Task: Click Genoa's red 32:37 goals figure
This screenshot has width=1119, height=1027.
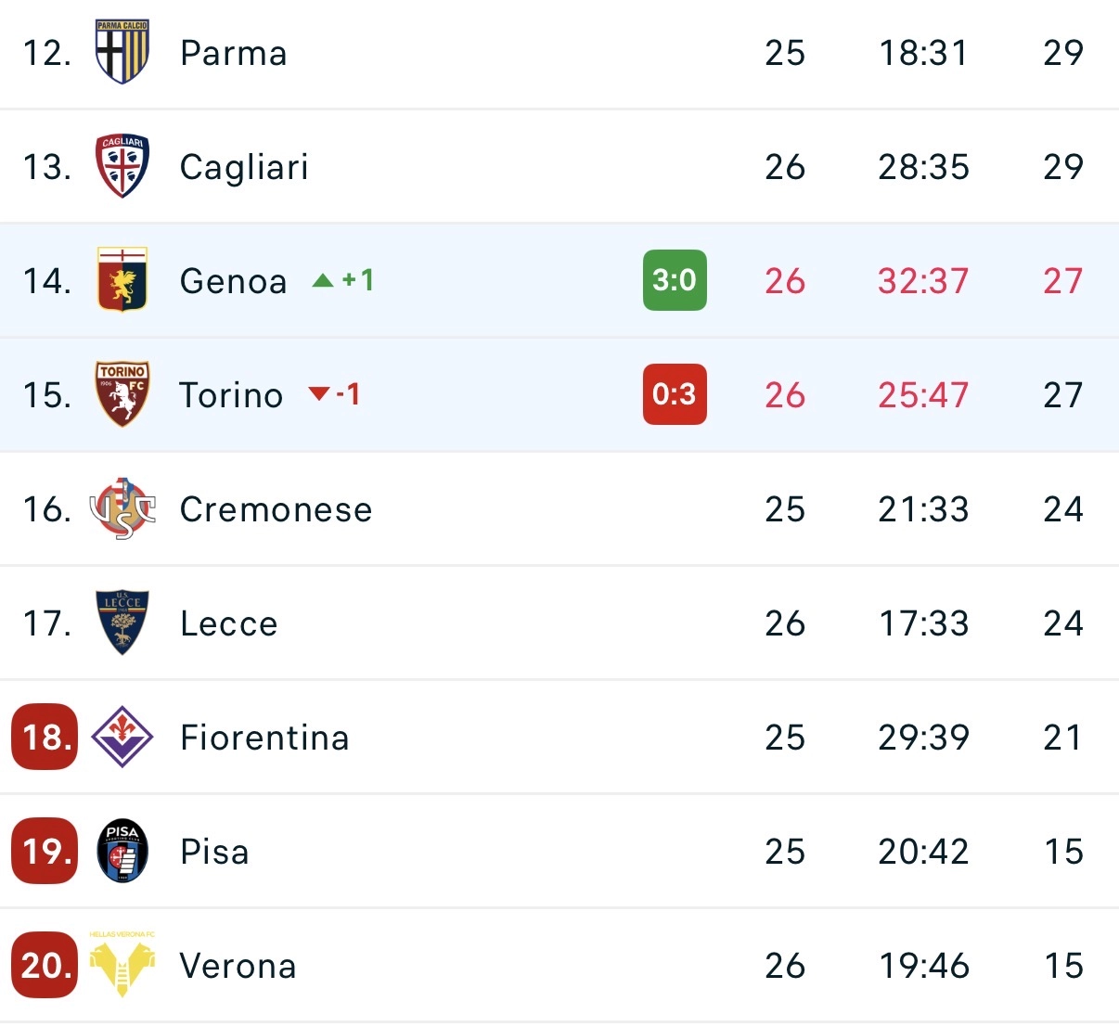Action: click(923, 281)
